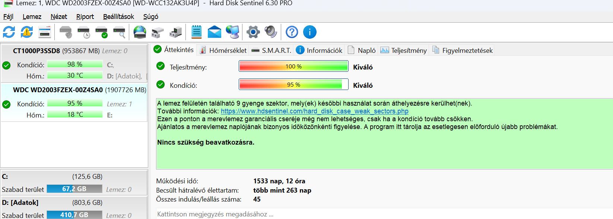Click the 410,7 GB free space bar
The height and width of the screenshot is (219, 613).
(x=74, y=215)
